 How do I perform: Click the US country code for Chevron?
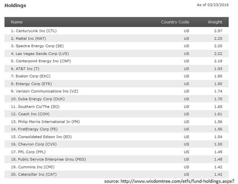coord(187,144)
